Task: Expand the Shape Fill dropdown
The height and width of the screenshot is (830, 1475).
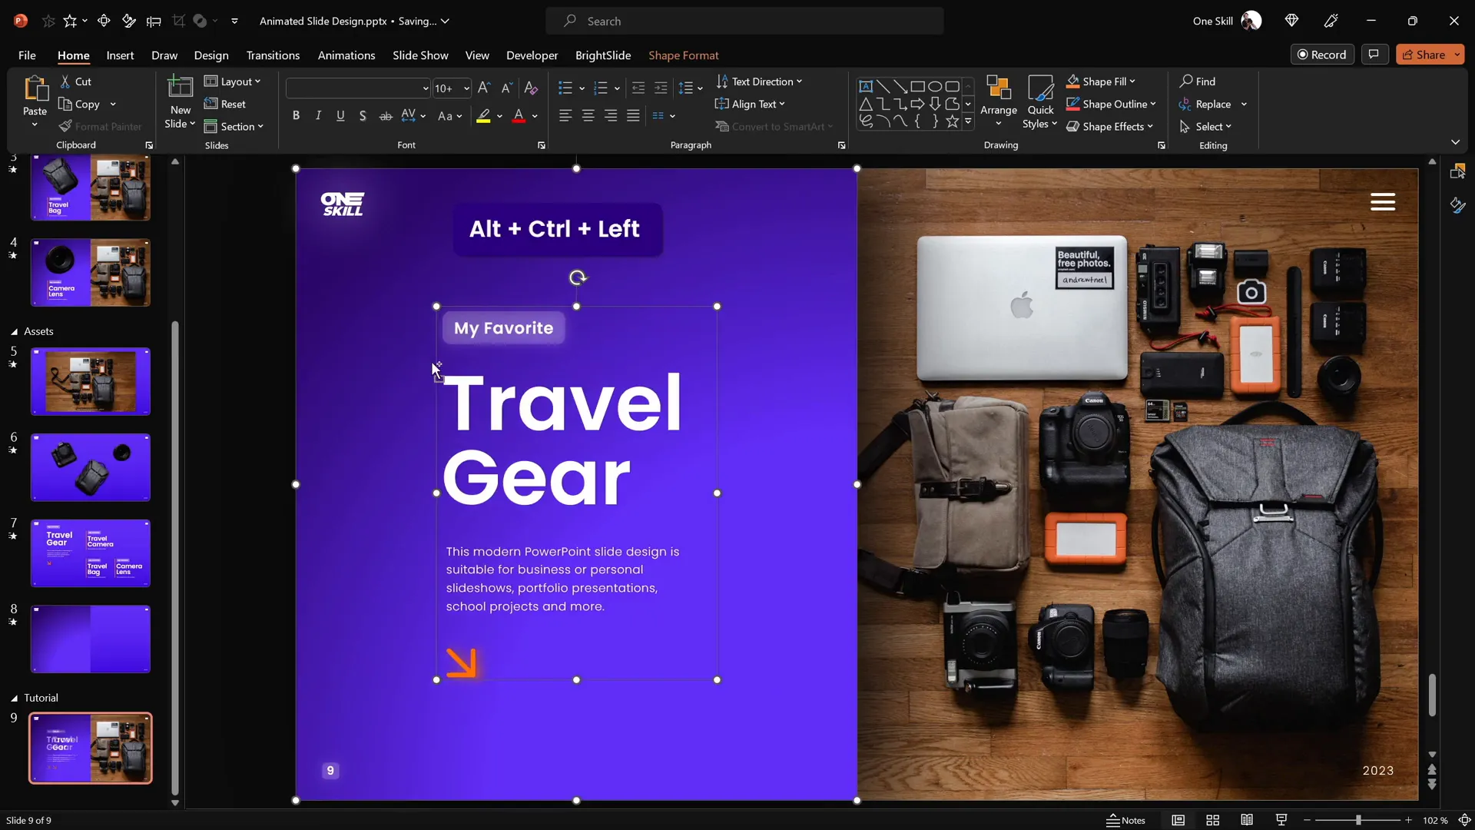Action: pos(1131,81)
